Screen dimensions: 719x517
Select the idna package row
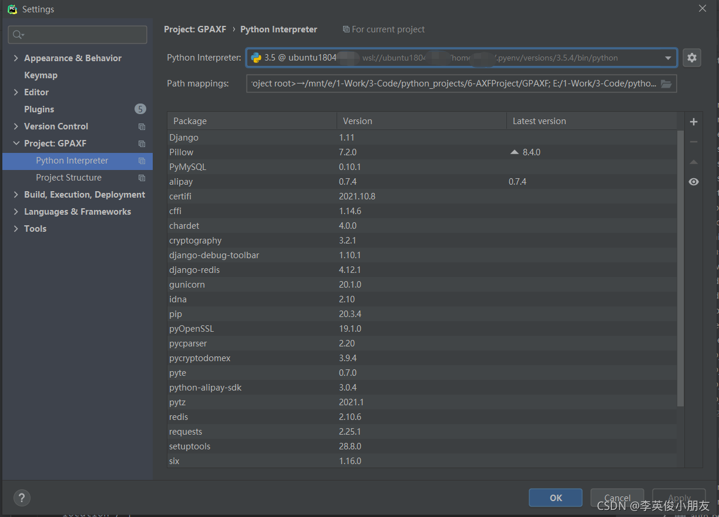pos(422,299)
